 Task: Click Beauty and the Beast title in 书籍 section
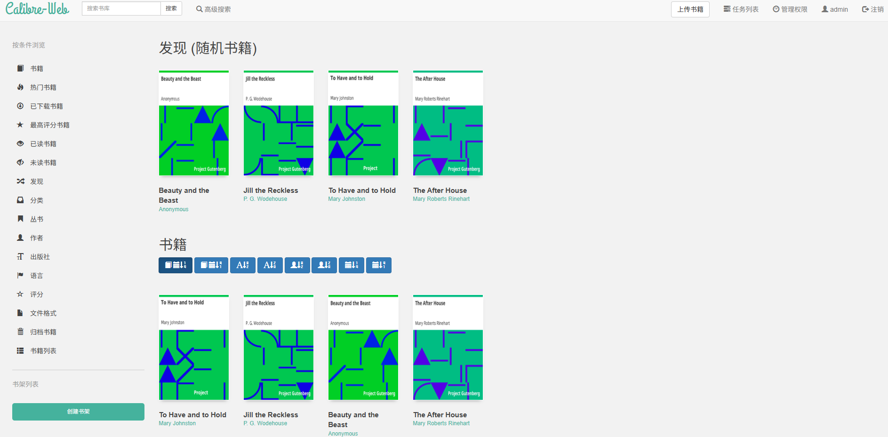(x=353, y=420)
